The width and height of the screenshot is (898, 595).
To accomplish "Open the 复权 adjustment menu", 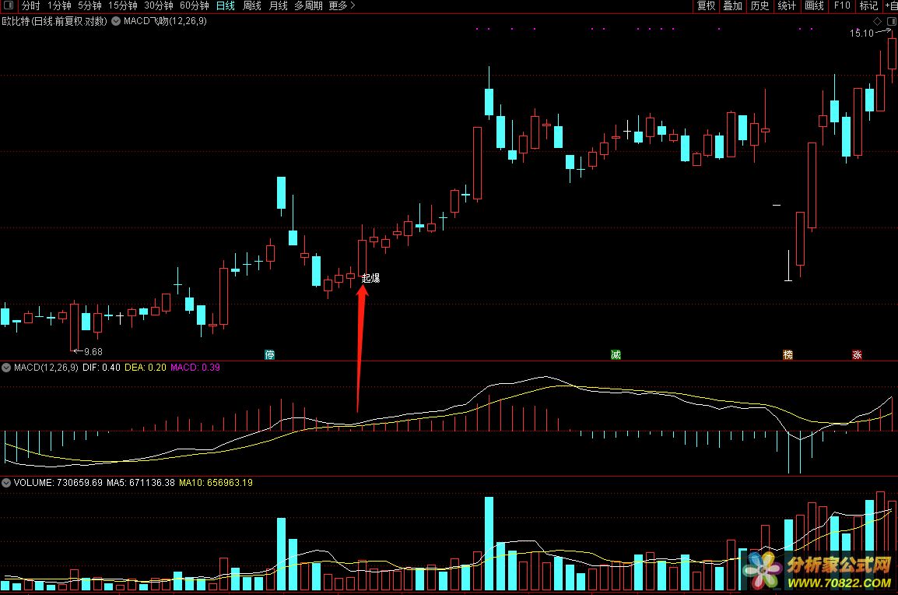I will [706, 5].
